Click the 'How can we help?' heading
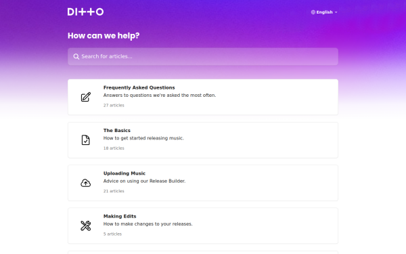 [104, 36]
